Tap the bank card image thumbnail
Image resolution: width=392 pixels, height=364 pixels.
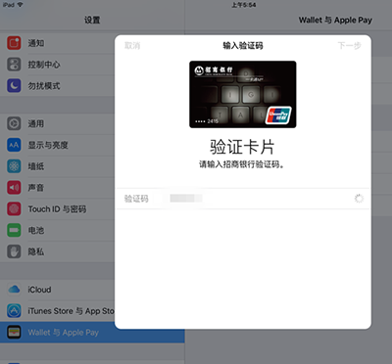[243, 94]
